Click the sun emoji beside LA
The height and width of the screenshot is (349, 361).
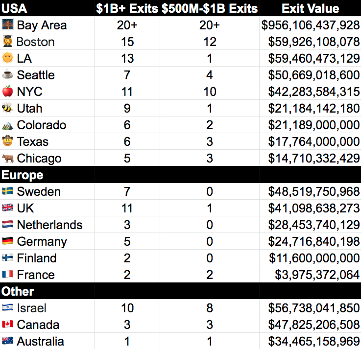8,58
